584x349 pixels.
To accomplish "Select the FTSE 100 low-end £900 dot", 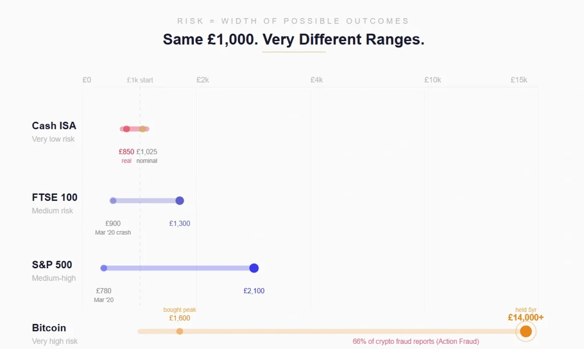I will [113, 200].
